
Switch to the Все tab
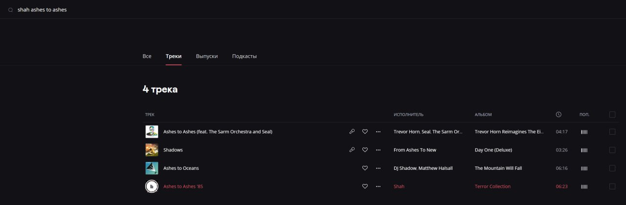pos(147,56)
